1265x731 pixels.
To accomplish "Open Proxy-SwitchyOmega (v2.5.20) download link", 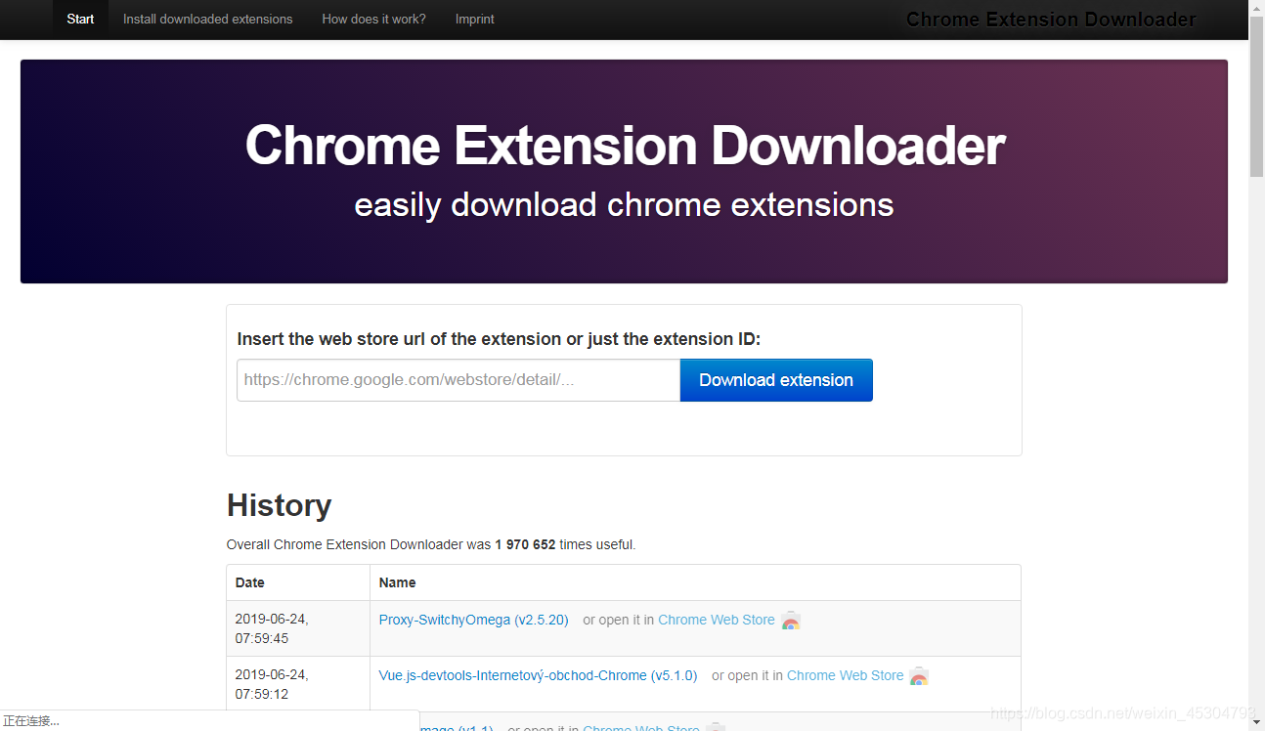I will tap(473, 620).
